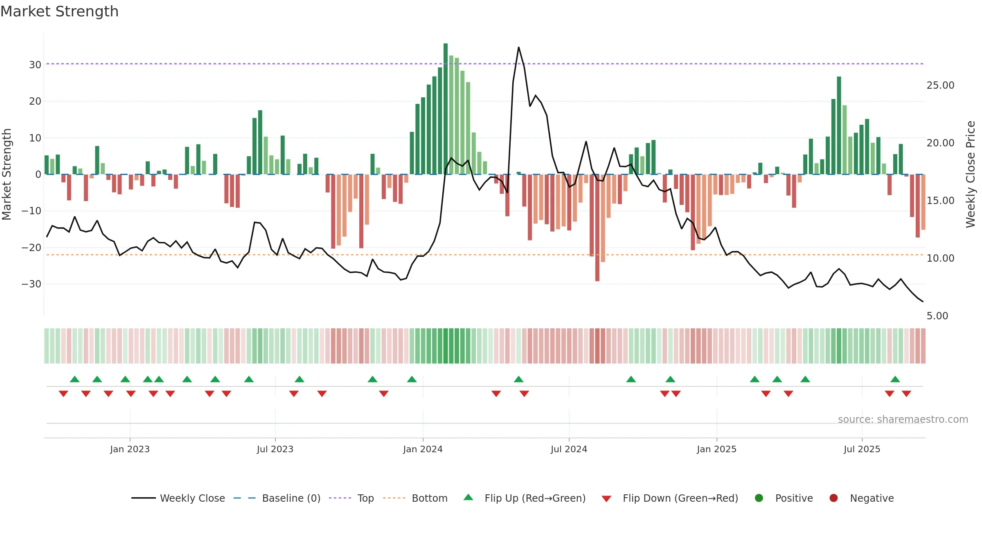Click the 25.00 price axis label
Image resolution: width=982 pixels, height=552 pixels.
(940, 85)
